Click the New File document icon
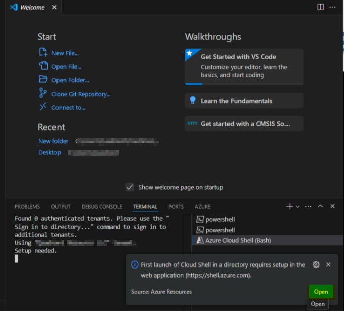 click(x=43, y=52)
